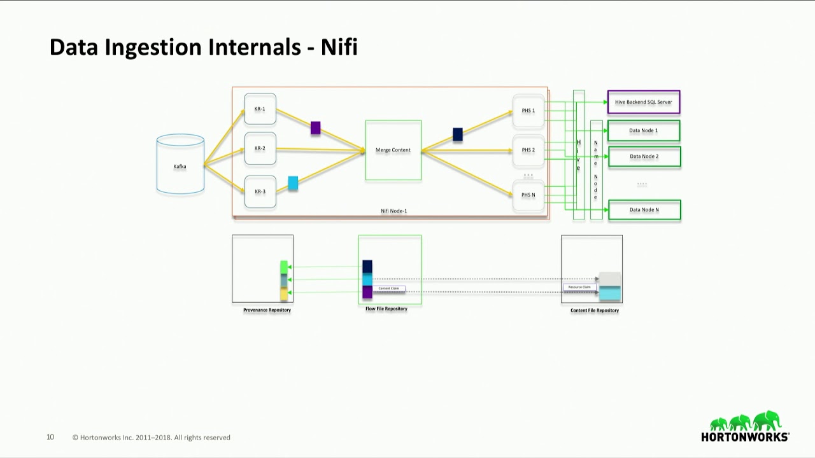Click the 'Content File Repository' caption

pyautogui.click(x=595, y=310)
